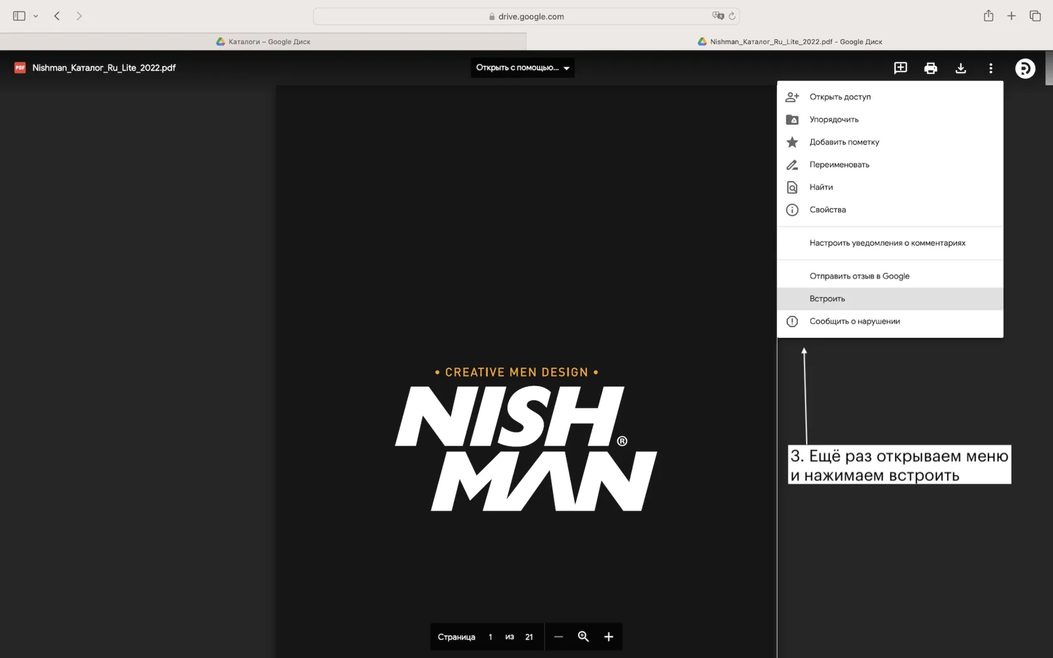Select Встроить in the menu

click(x=890, y=298)
